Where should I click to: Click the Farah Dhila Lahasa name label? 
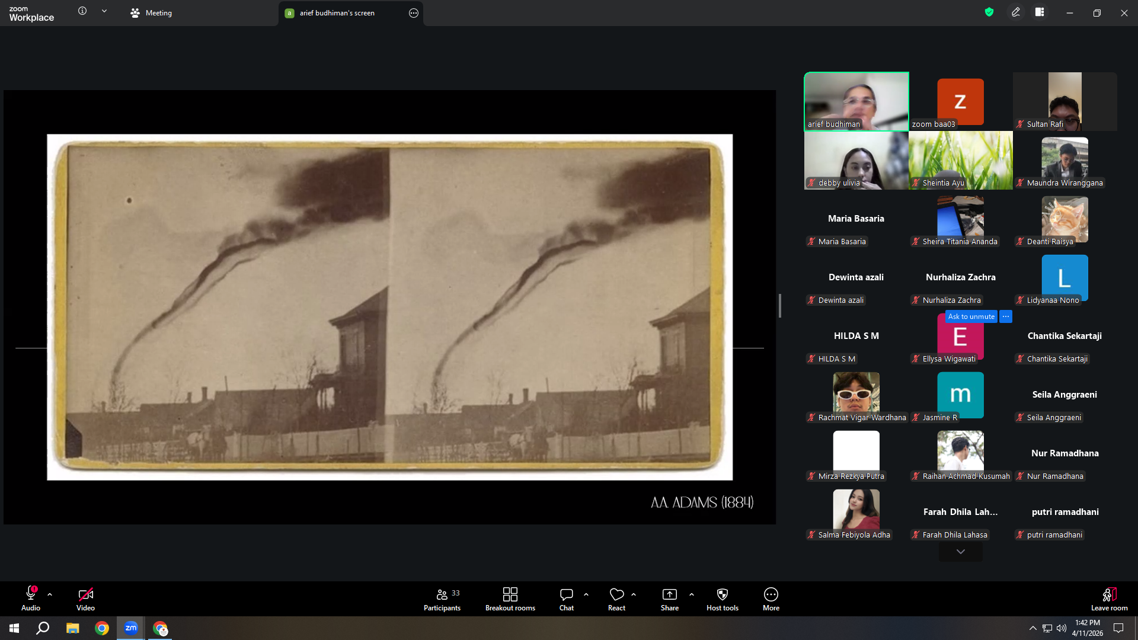click(x=955, y=535)
